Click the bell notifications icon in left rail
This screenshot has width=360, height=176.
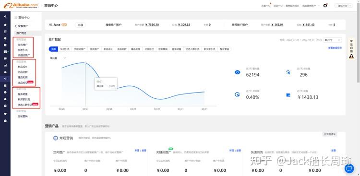[5, 99]
